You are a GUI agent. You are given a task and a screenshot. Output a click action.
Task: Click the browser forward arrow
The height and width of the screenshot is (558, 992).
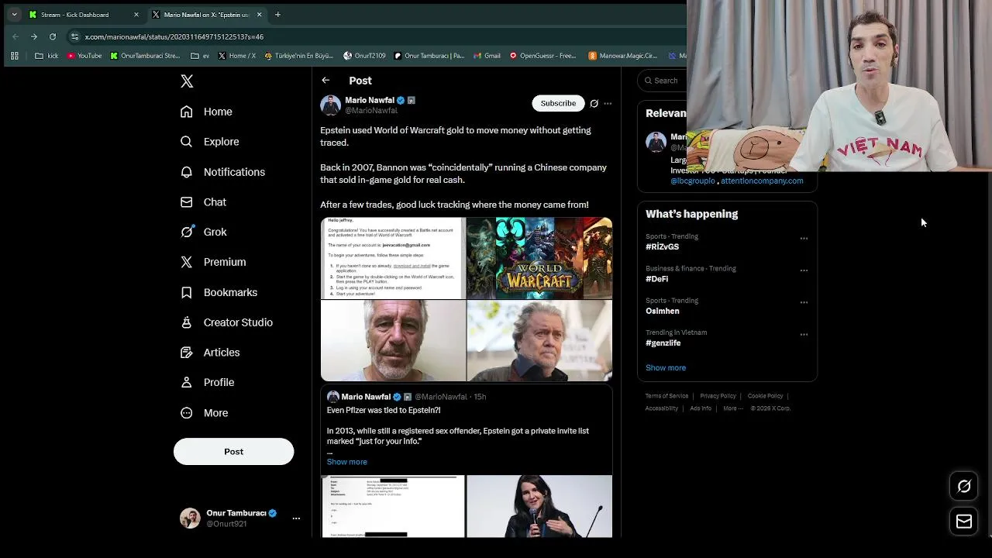(x=33, y=36)
